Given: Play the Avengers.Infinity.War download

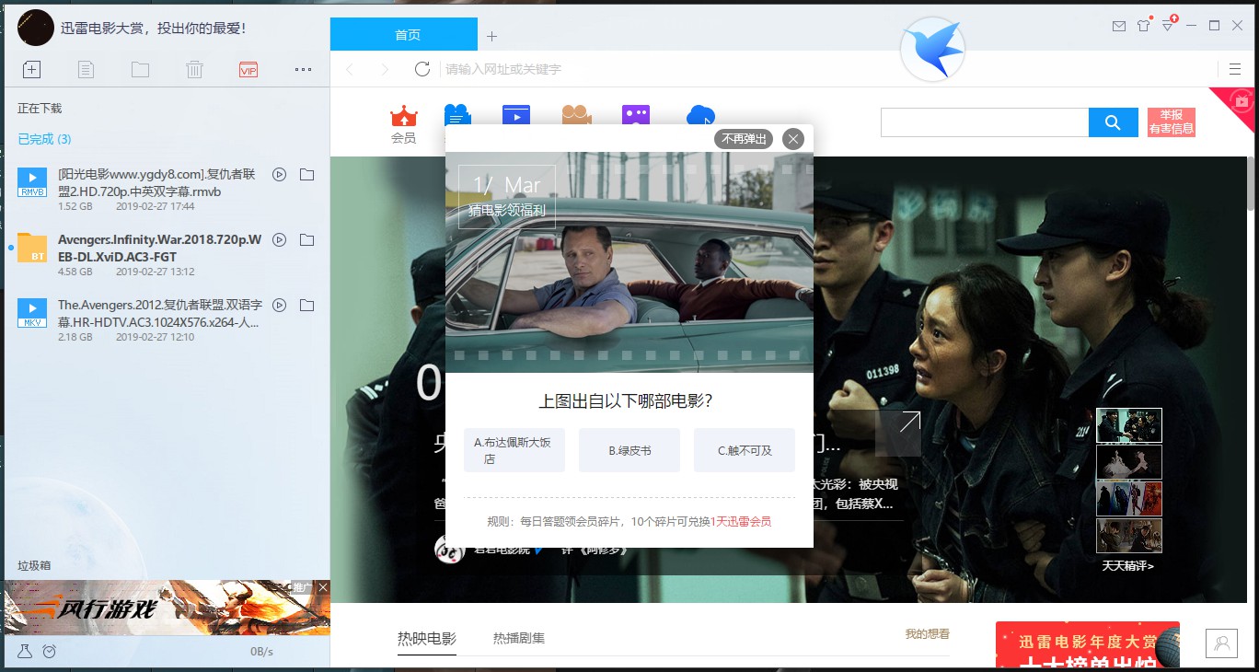Looking at the screenshot, I should point(280,240).
